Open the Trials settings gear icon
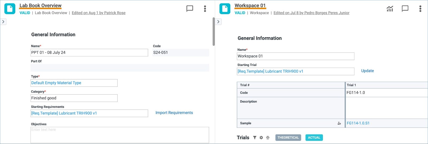The width and height of the screenshot is (428, 144). tap(261, 138)
